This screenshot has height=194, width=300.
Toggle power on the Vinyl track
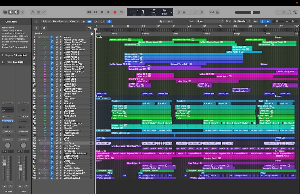click(52, 138)
